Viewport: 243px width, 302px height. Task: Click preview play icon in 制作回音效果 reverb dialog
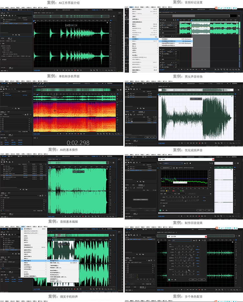tap(172, 280)
